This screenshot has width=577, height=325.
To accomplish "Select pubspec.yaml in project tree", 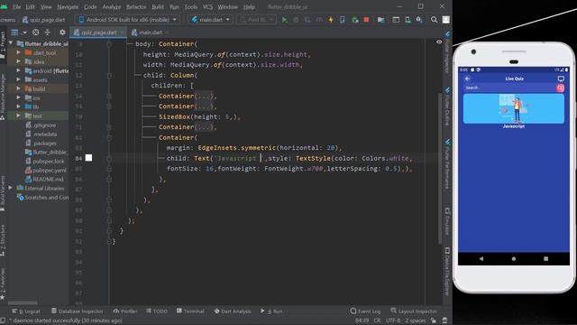I will pyautogui.click(x=46, y=171).
